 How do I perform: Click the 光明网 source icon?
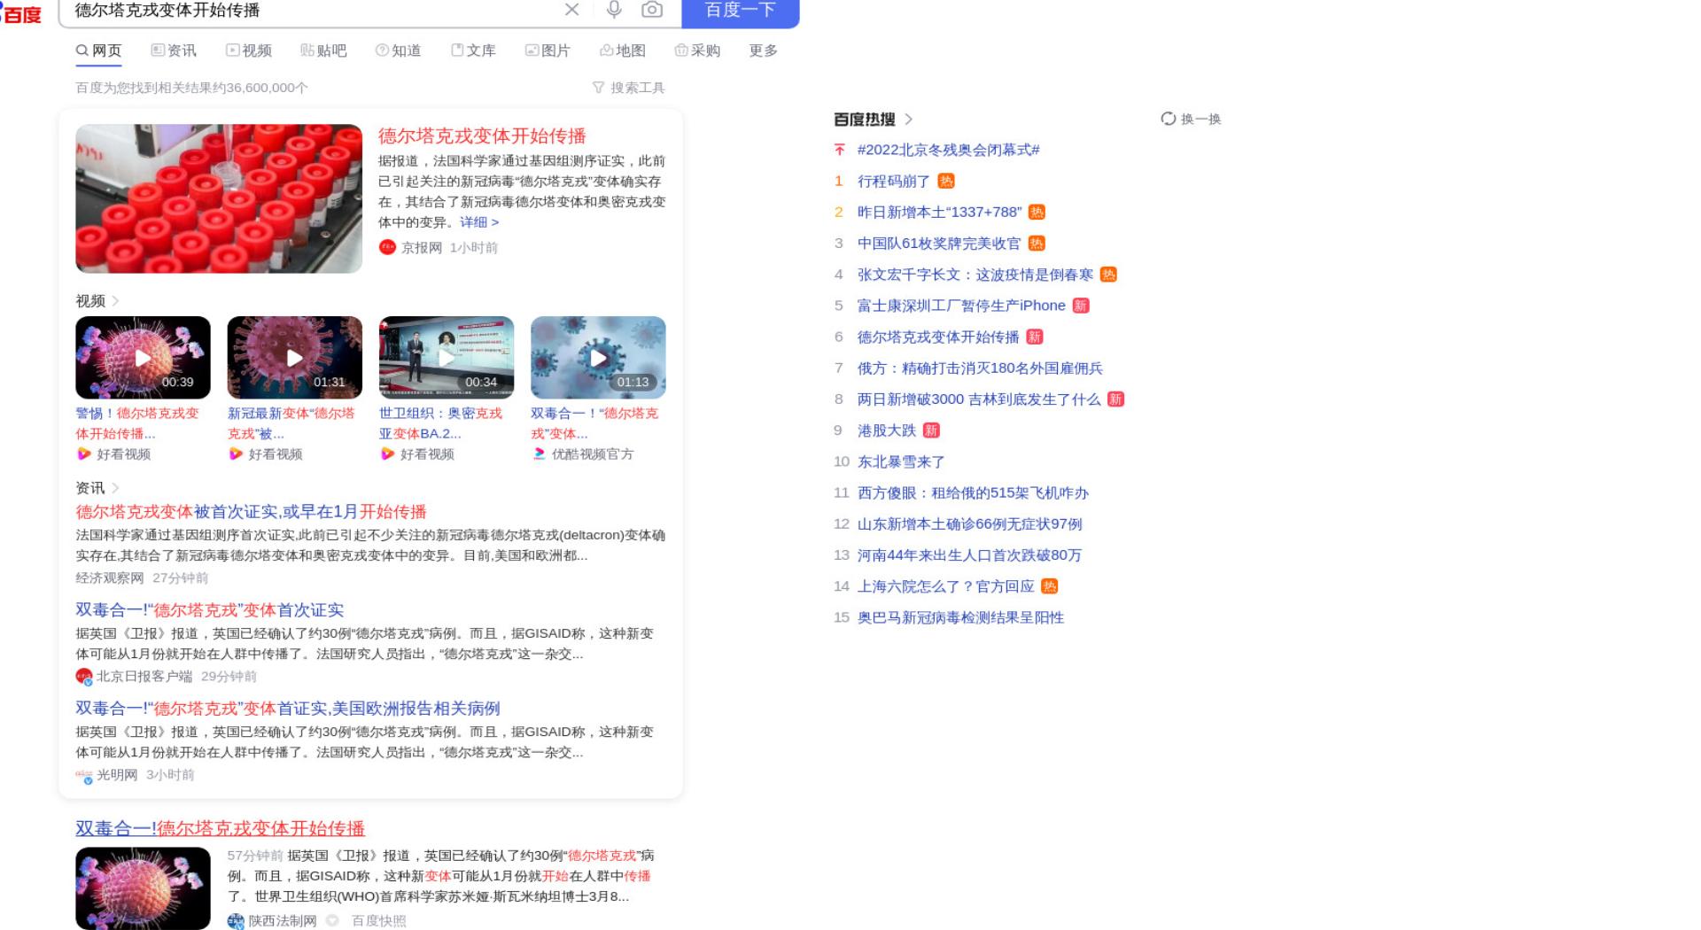pos(84,775)
